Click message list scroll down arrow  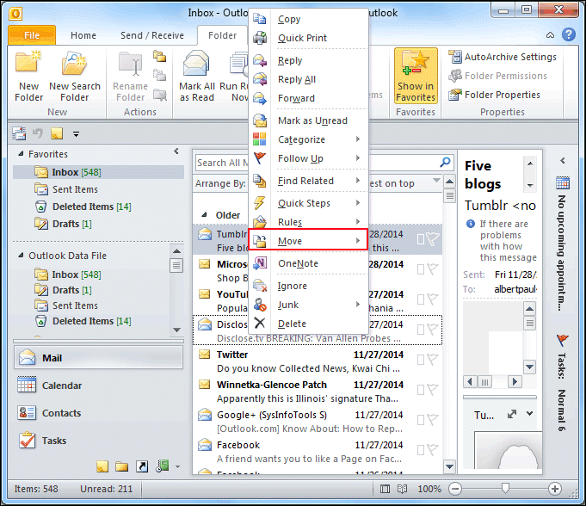click(449, 466)
